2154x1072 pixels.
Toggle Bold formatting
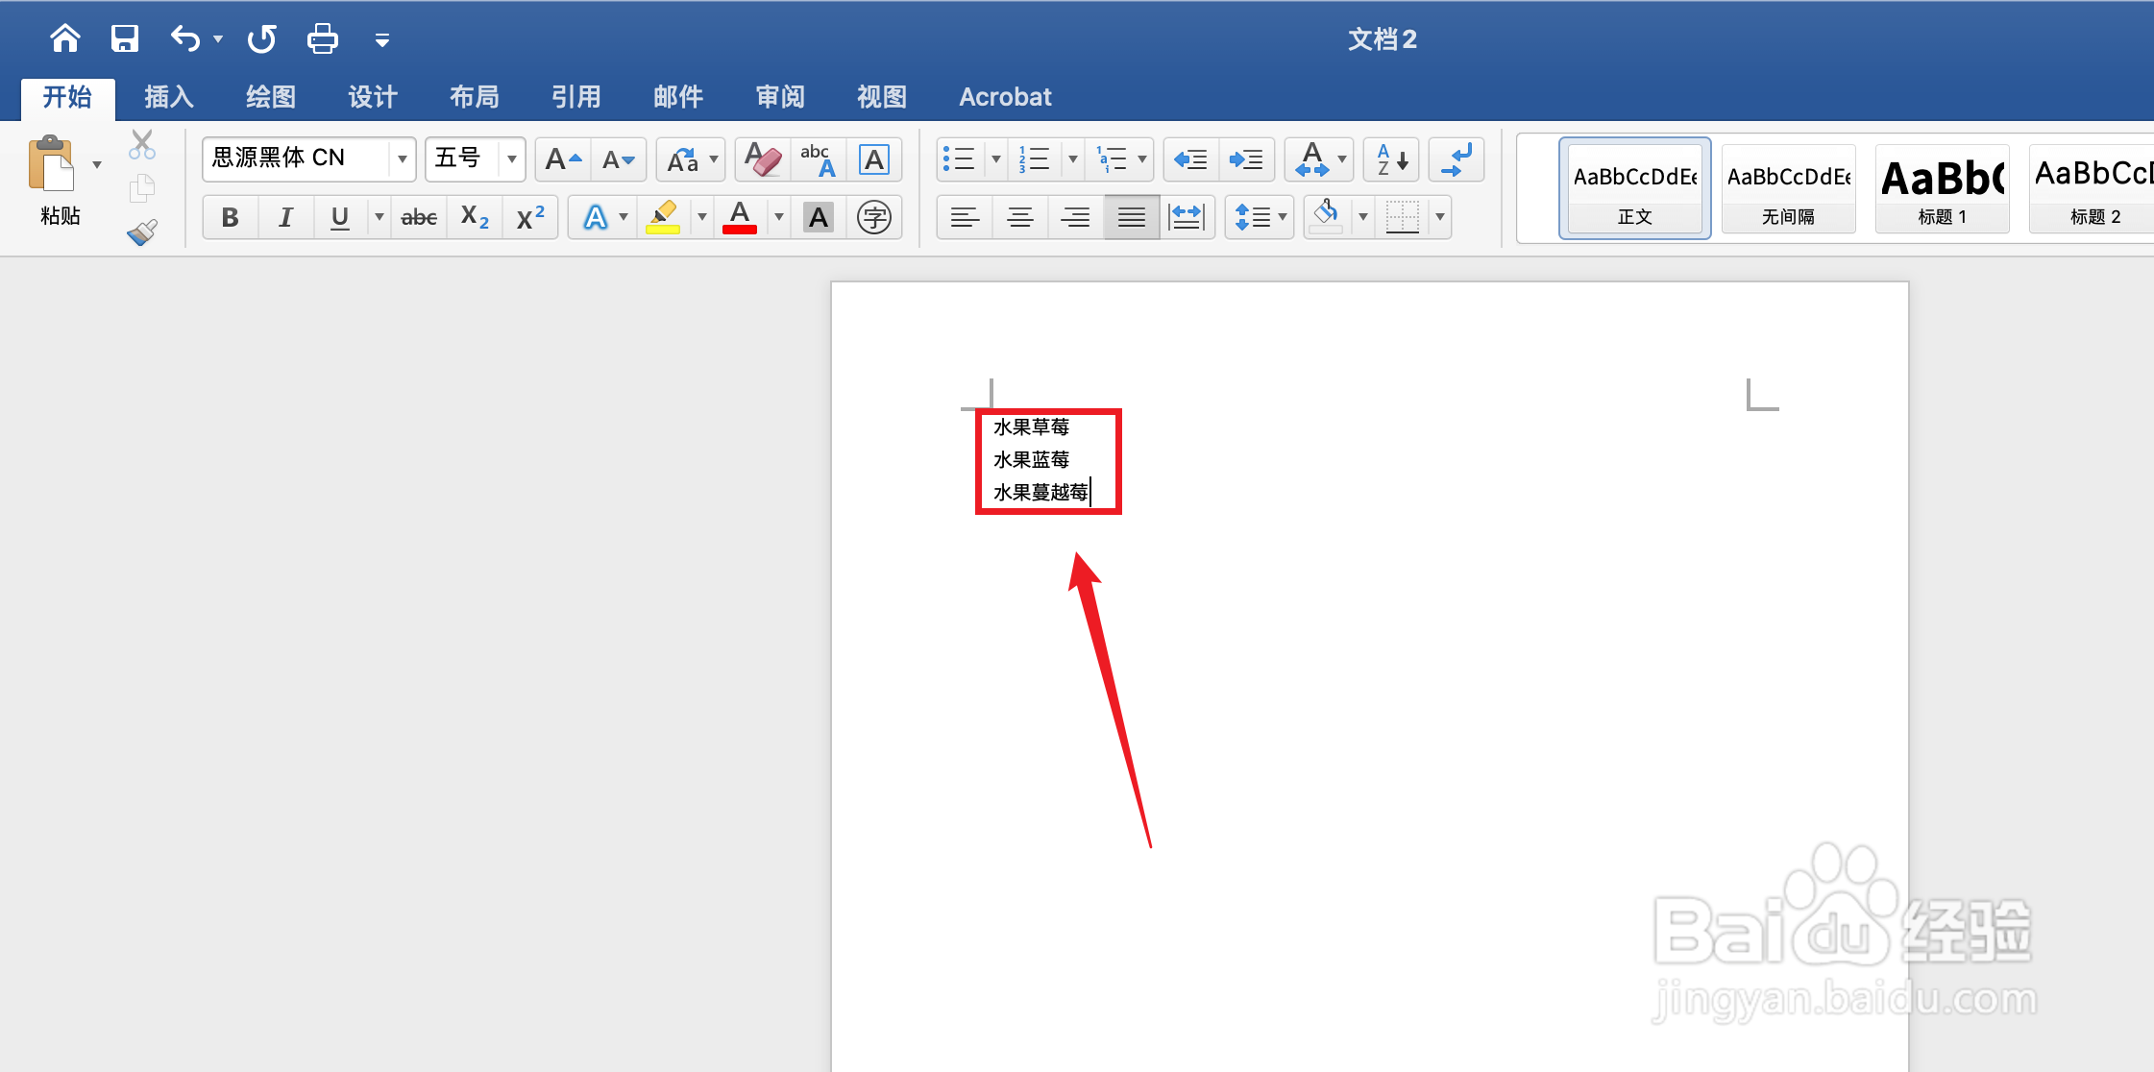[x=230, y=218]
